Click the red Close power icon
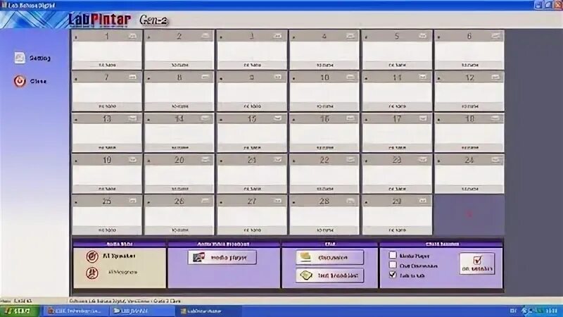 tap(20, 81)
